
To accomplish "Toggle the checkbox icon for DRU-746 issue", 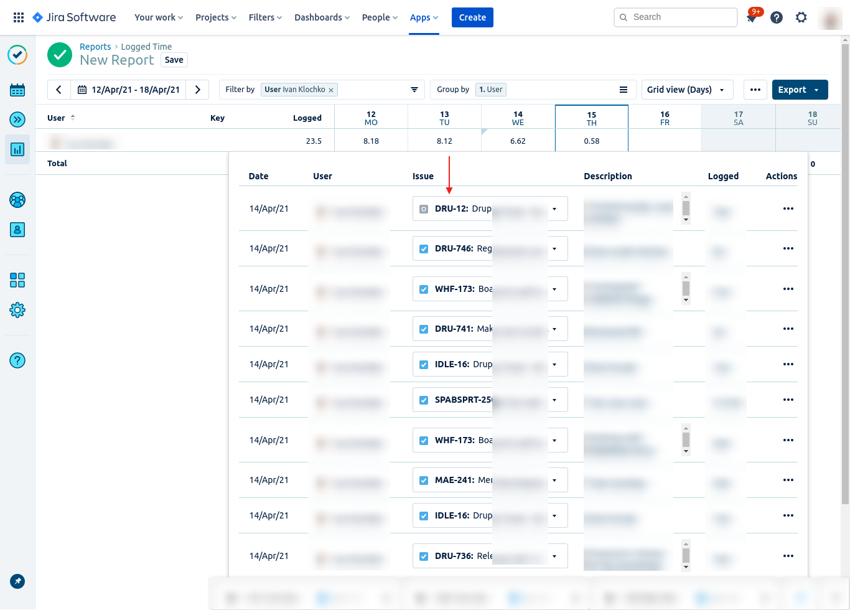I will [x=424, y=249].
